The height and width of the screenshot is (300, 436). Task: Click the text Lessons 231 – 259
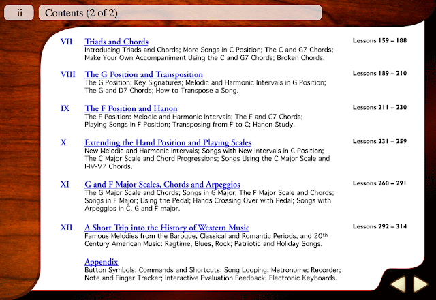coord(379,141)
